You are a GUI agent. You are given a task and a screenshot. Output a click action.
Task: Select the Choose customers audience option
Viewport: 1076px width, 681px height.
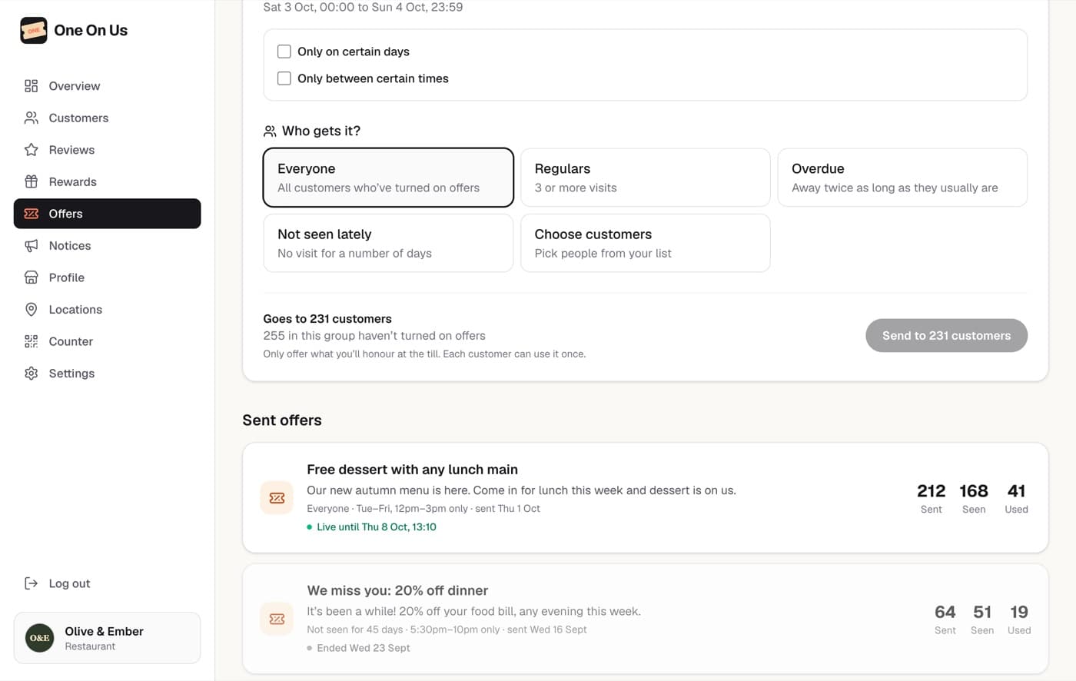tap(646, 243)
